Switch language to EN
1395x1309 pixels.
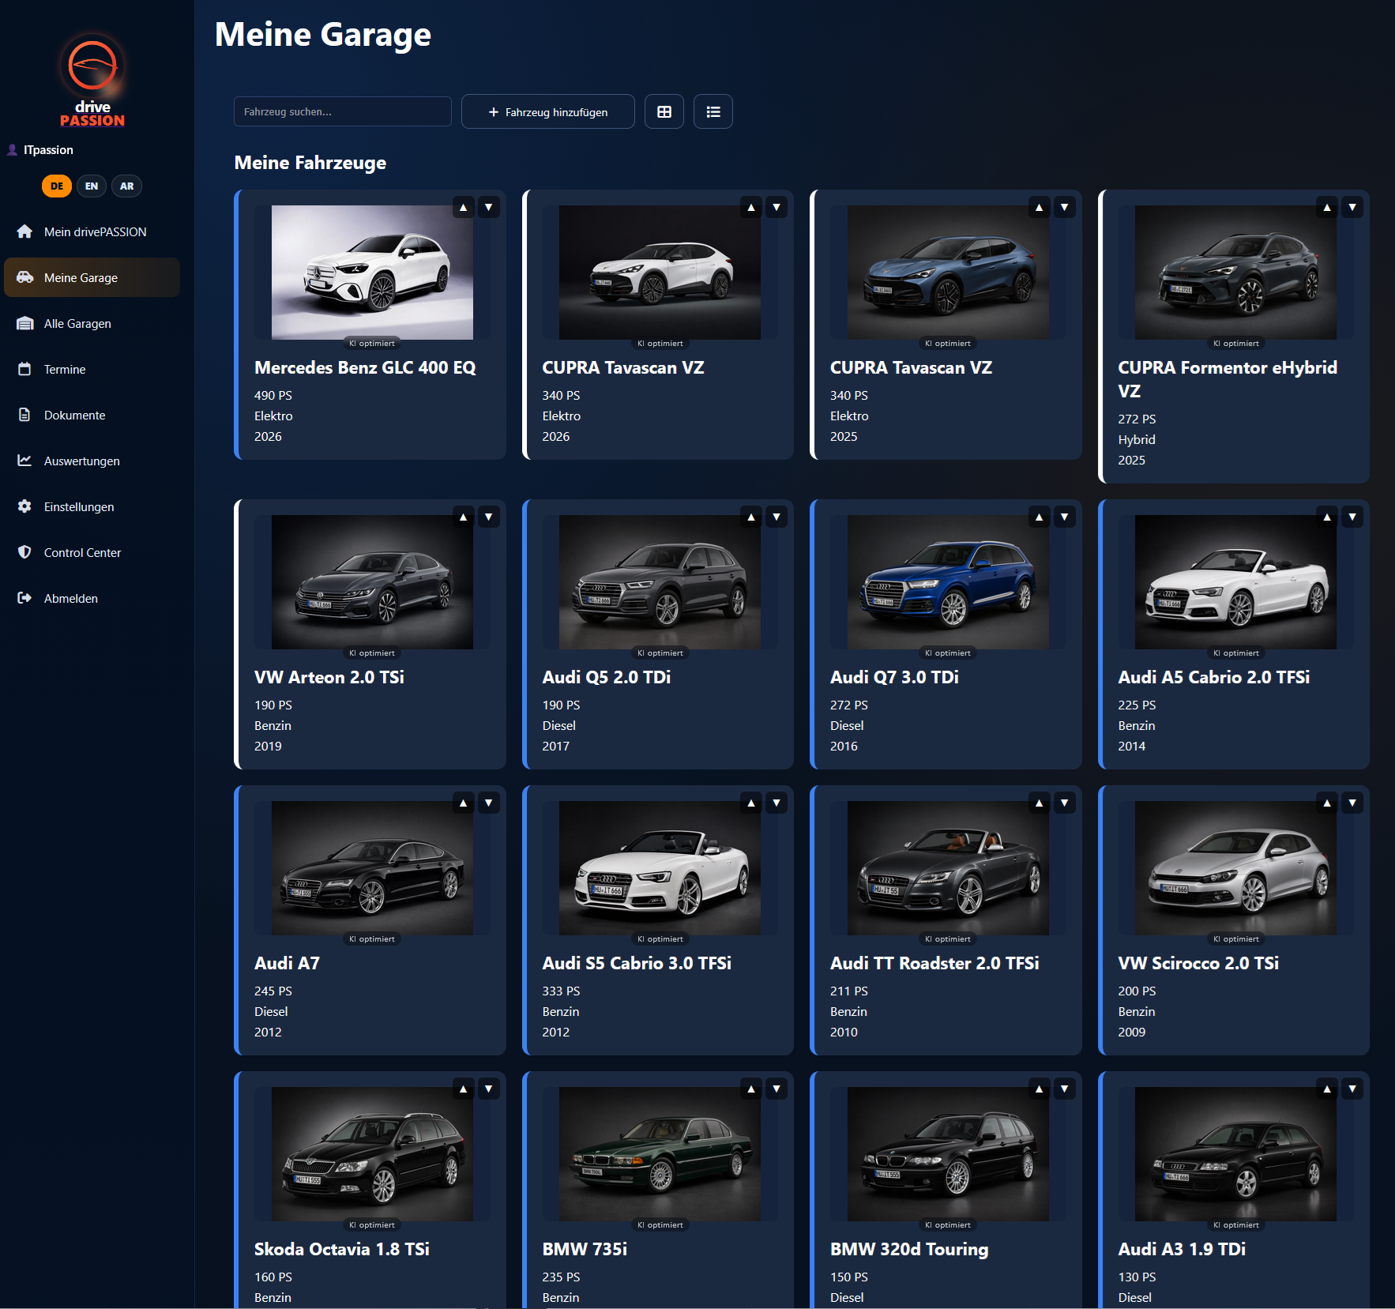click(x=92, y=186)
